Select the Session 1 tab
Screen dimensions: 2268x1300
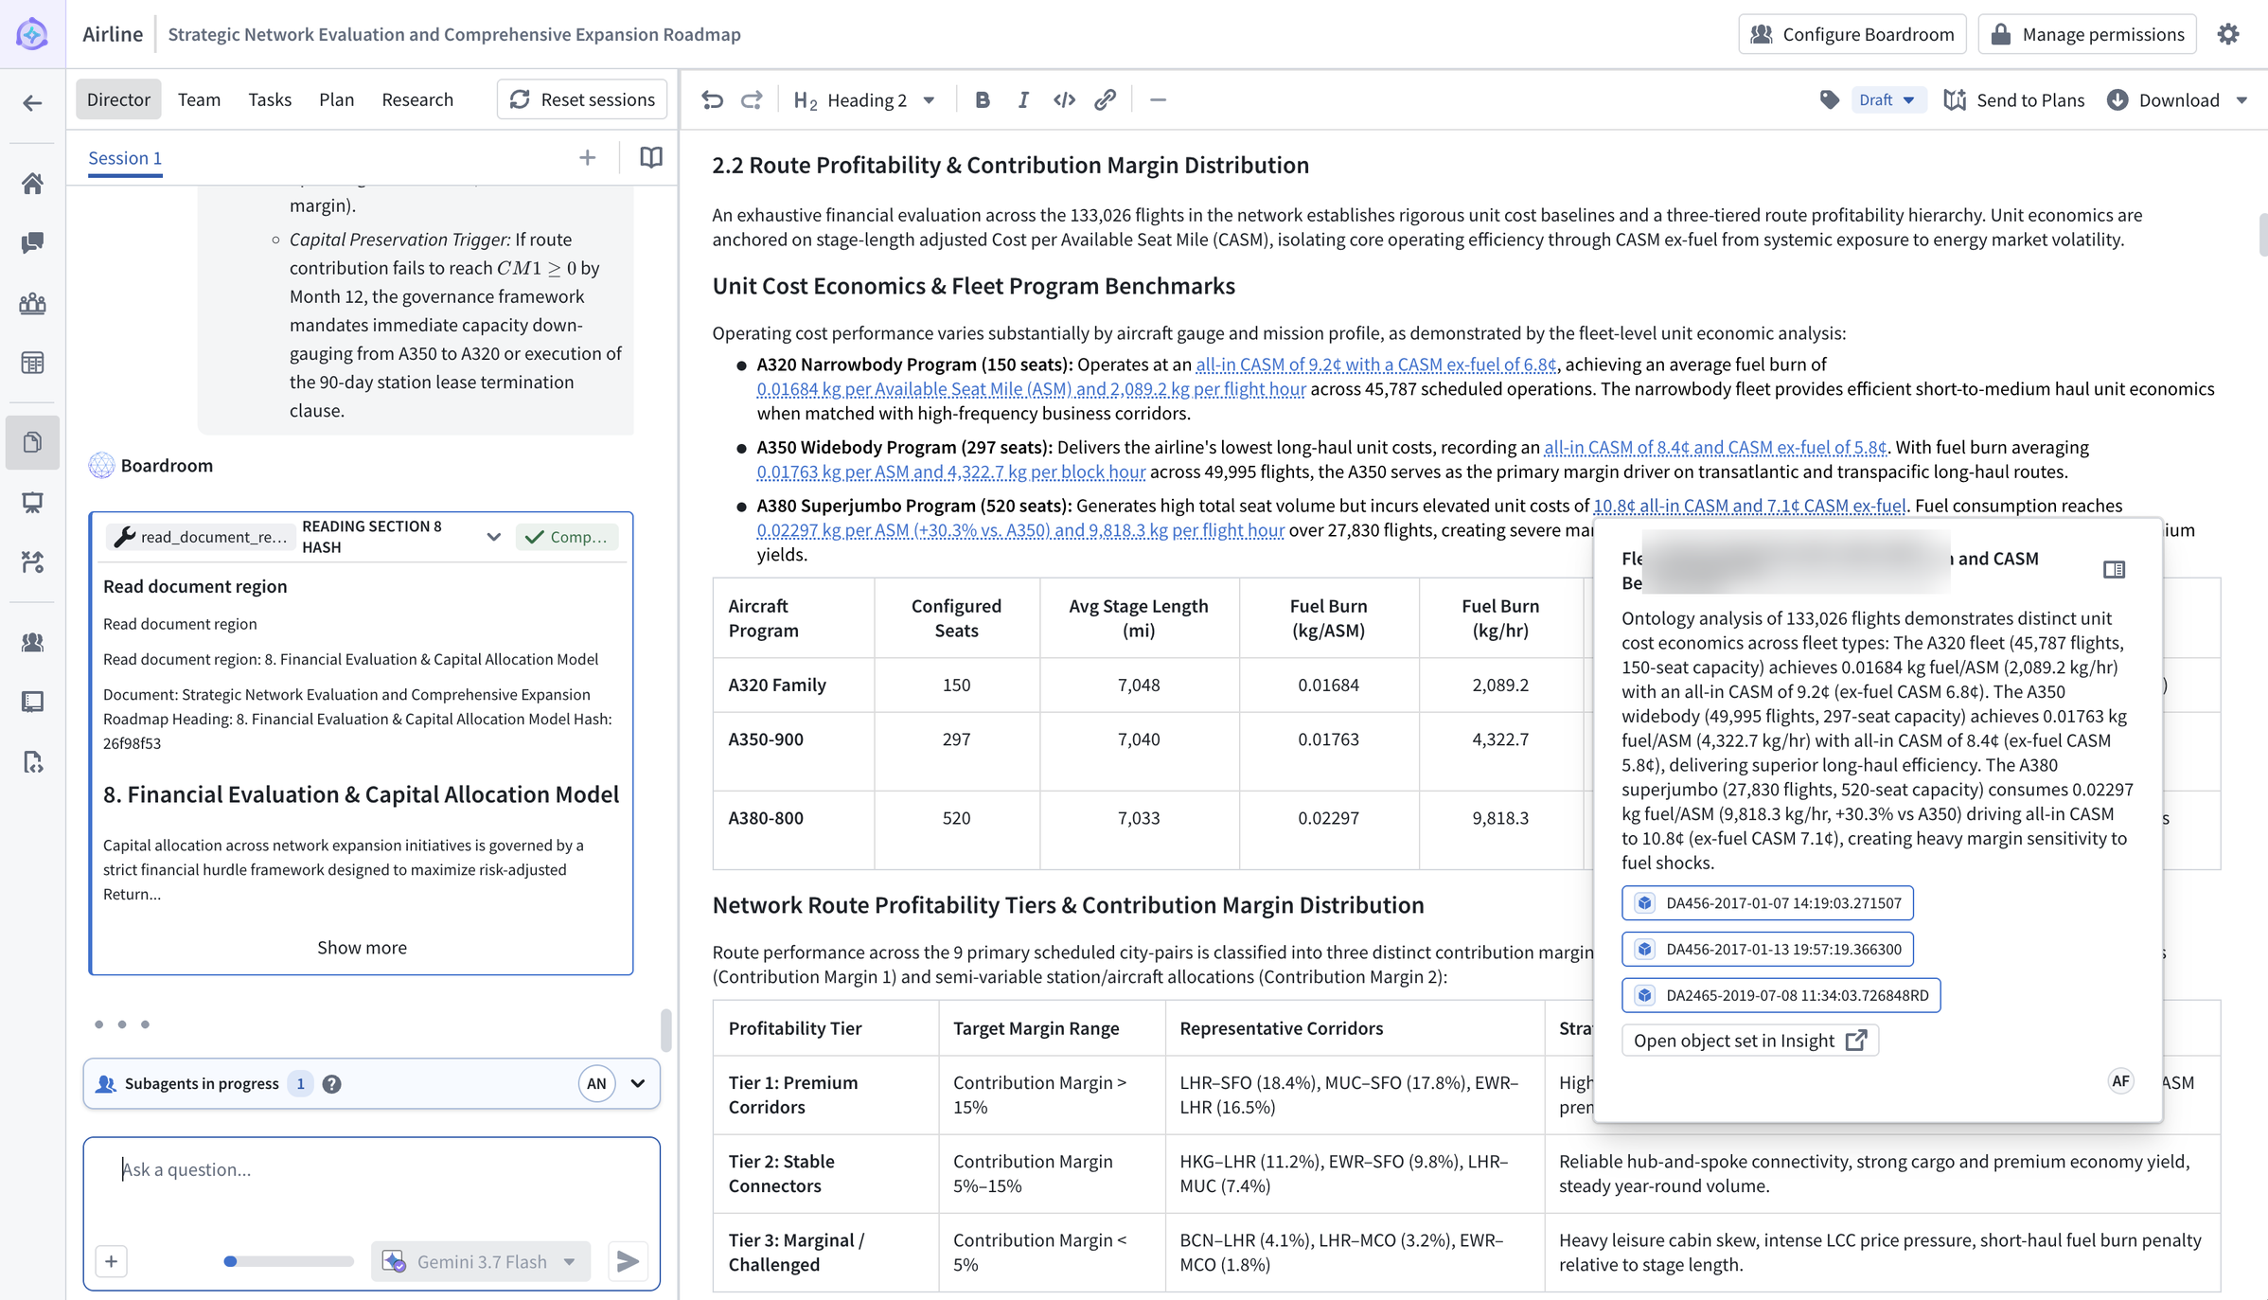click(125, 158)
